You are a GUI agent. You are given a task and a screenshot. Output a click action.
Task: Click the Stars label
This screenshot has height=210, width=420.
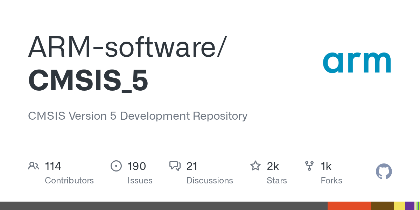tap(277, 181)
